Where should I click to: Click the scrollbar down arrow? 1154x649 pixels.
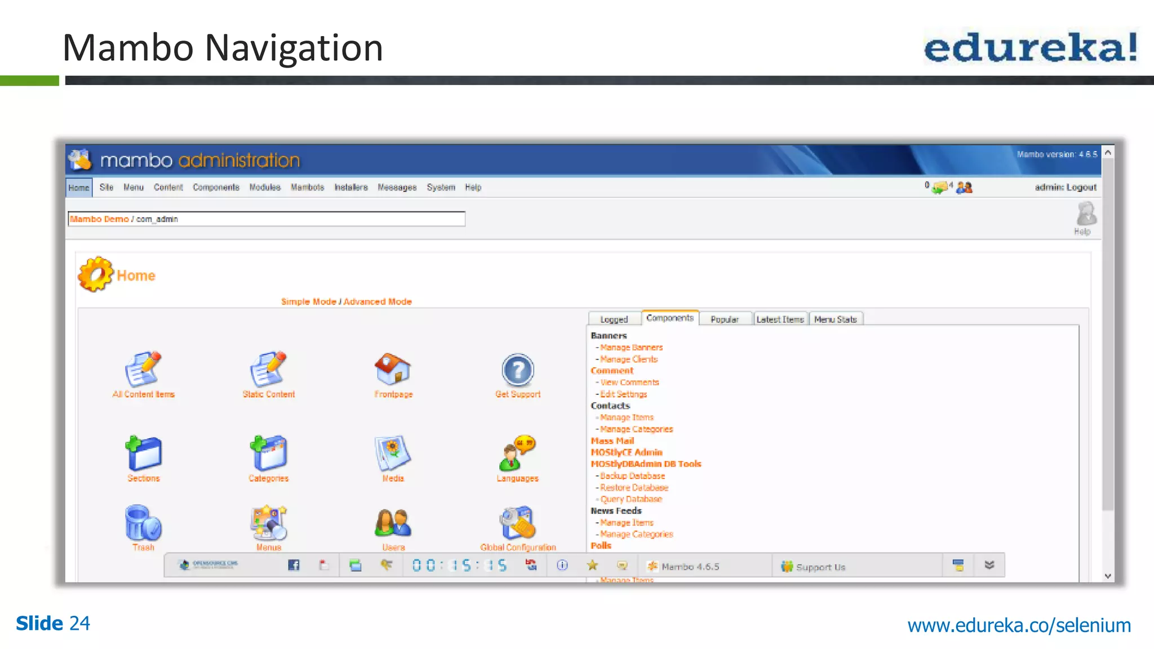click(1108, 576)
